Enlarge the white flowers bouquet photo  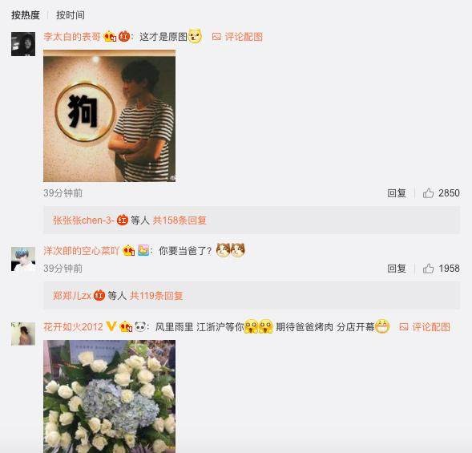(x=109, y=396)
